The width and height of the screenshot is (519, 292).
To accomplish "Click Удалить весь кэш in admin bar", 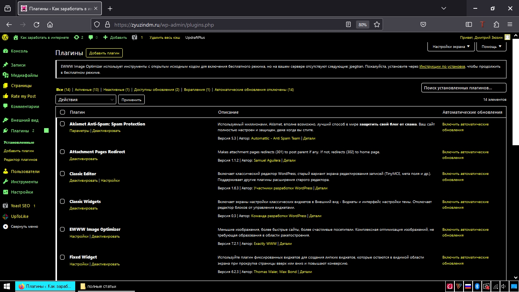I will point(165,38).
